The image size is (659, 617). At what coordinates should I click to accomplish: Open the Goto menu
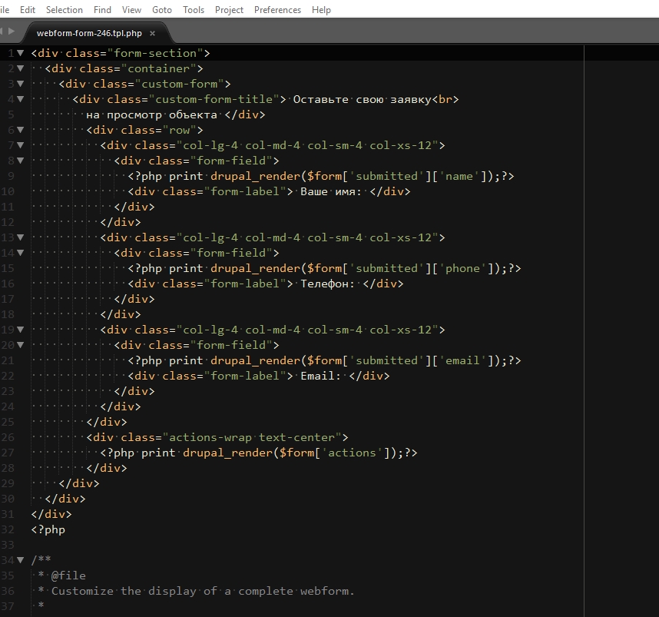162,10
